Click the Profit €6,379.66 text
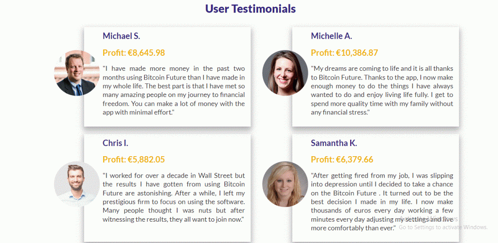This screenshot has width=498, height=243. (342, 160)
